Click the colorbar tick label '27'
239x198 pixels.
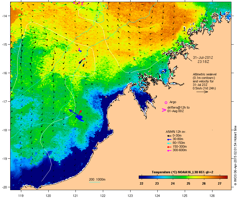pyautogui.click(x=219, y=183)
